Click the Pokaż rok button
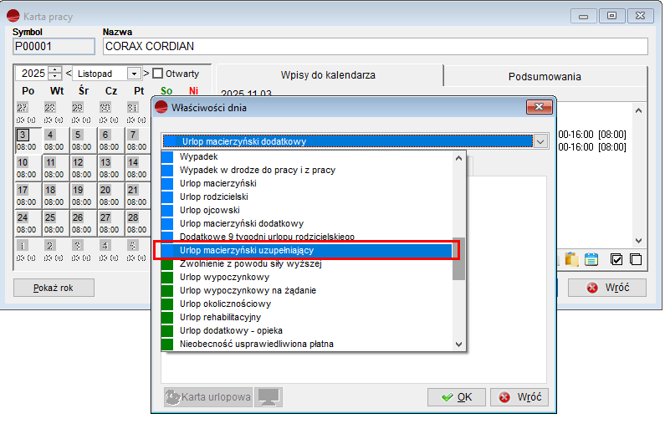665x434 pixels. [x=54, y=288]
